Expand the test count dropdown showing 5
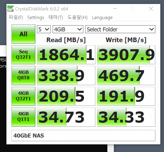Screen dimensions: 164x152 coord(44,29)
